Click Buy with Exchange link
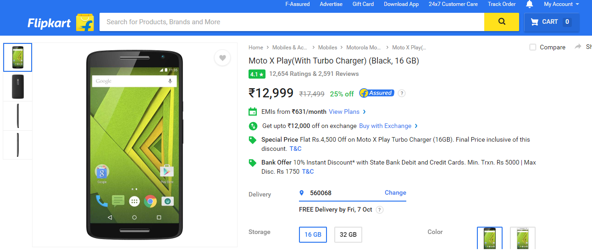This screenshot has height=250, width=592. 385,126
